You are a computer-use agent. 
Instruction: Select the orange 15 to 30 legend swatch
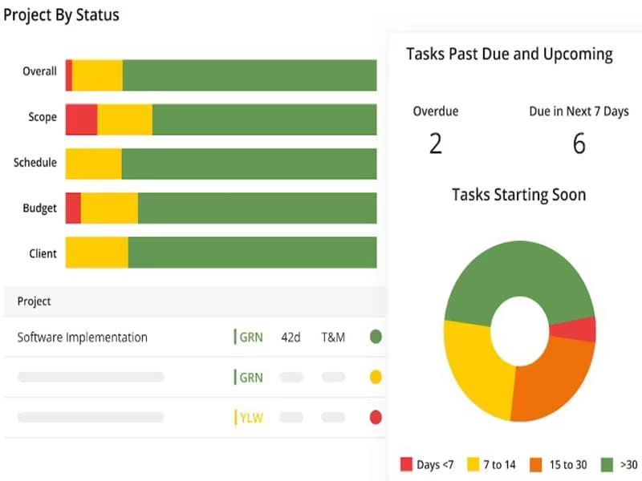coord(535,465)
